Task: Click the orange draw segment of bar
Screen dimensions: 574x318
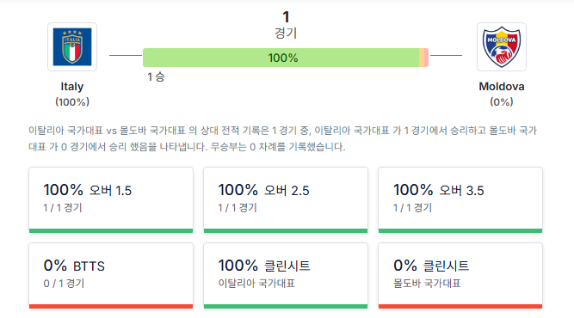Action: pos(422,58)
